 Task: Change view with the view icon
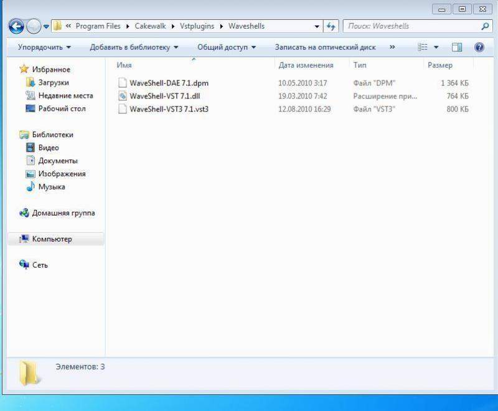click(423, 47)
